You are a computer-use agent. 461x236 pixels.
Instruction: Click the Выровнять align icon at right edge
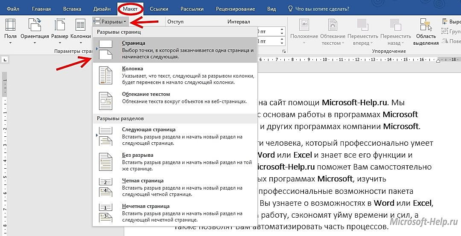click(444, 21)
